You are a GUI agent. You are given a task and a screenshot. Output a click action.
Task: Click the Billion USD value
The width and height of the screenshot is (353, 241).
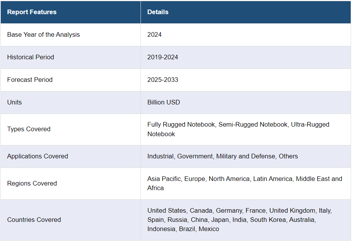point(163,102)
